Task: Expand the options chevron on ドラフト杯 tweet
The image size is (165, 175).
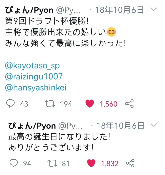Action: click(x=154, y=10)
